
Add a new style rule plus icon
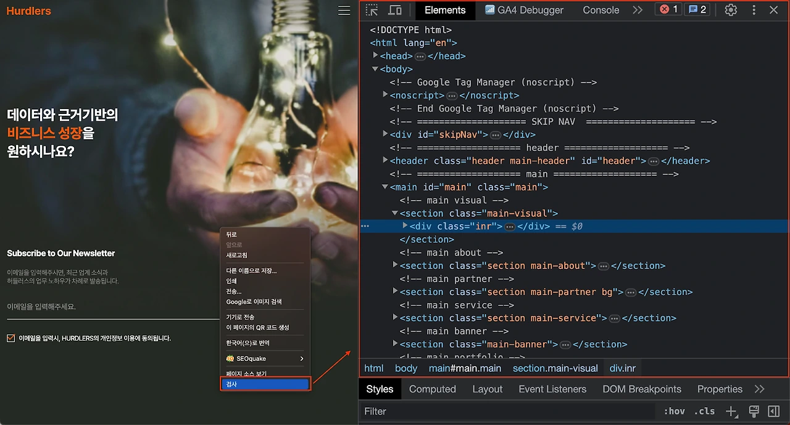731,411
